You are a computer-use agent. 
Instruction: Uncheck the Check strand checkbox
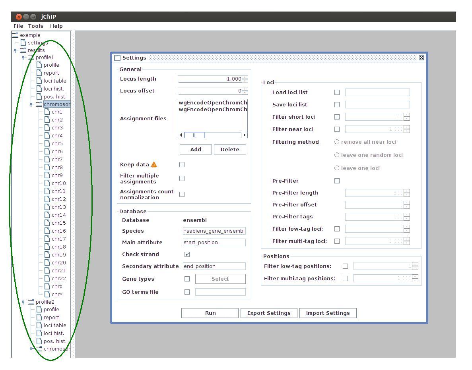click(187, 254)
